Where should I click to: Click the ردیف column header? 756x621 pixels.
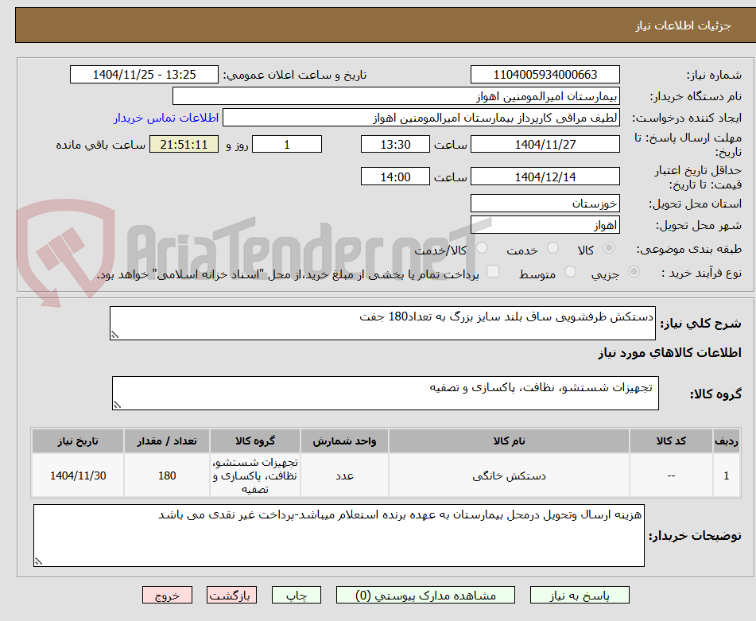(x=726, y=441)
